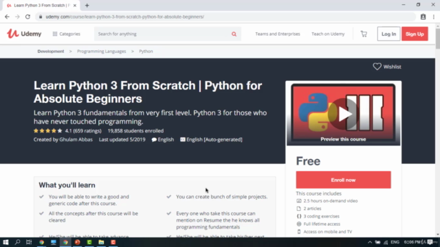Go to Development breadcrumb
The width and height of the screenshot is (440, 247).
[51, 51]
